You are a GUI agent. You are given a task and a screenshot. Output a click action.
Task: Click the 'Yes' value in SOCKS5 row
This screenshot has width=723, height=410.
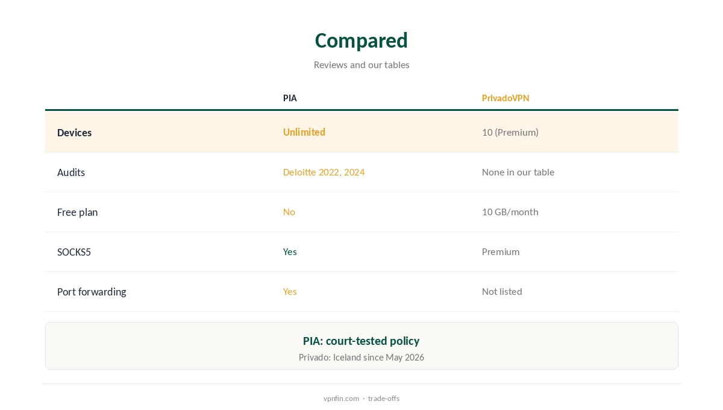click(x=290, y=251)
